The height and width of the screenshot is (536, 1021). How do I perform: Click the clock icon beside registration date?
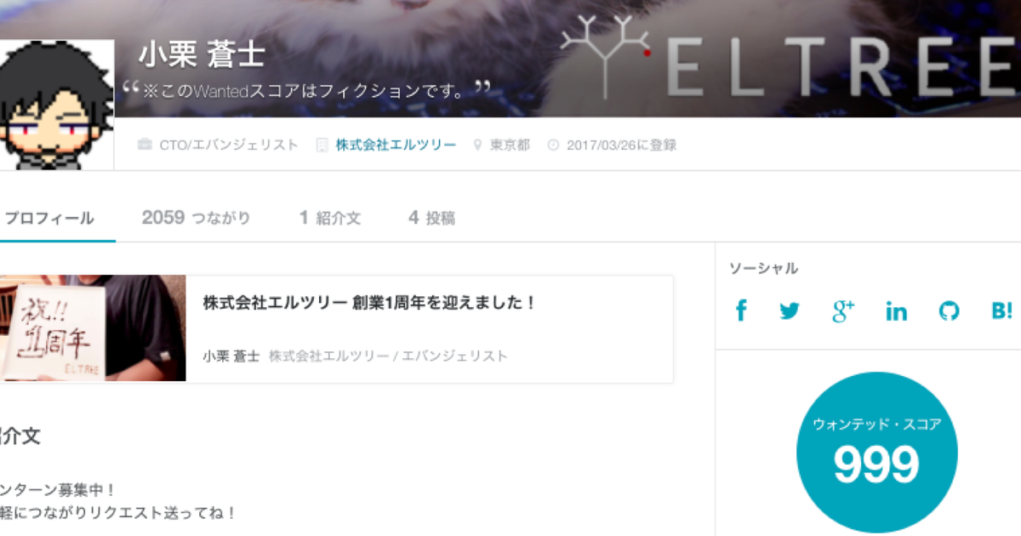pyautogui.click(x=553, y=145)
